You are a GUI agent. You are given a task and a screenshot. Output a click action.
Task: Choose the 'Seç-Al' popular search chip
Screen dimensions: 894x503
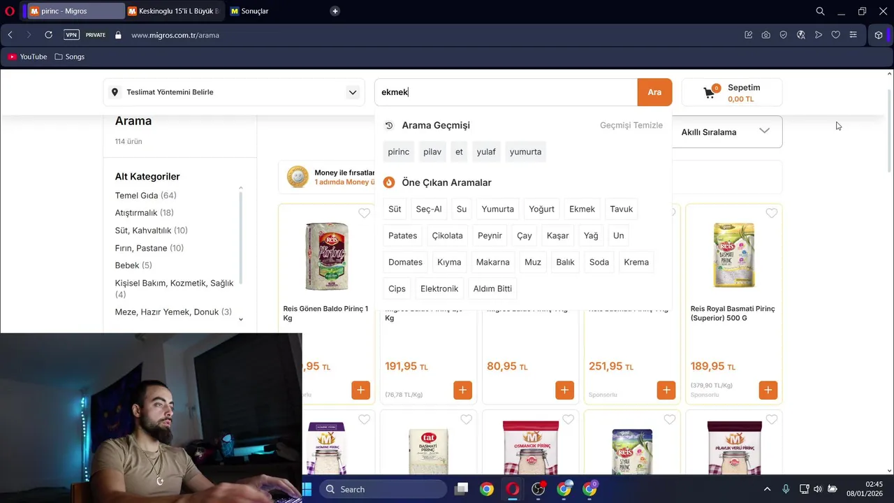(x=429, y=209)
